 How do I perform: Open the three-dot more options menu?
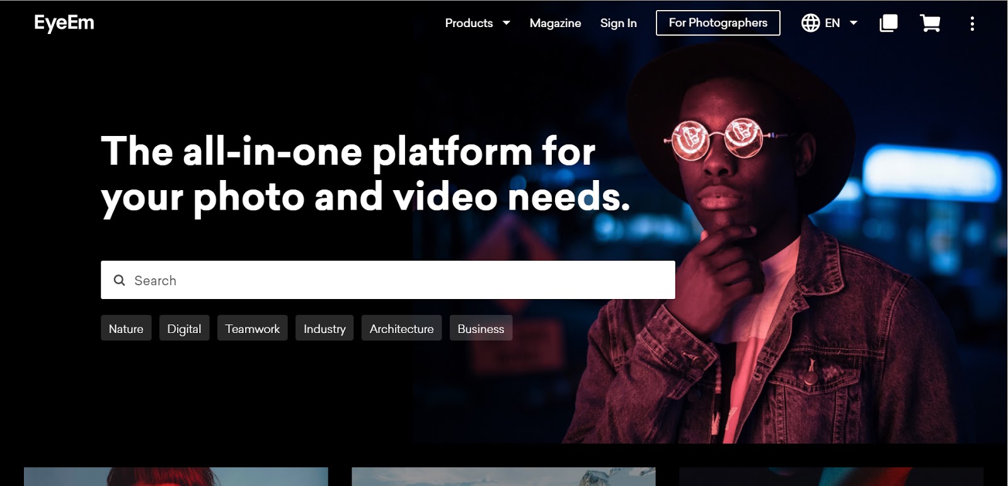(x=972, y=23)
